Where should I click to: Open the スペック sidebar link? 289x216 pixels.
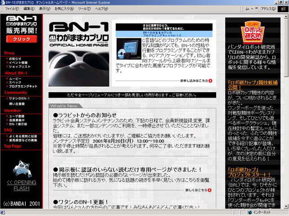[x=15, y=82]
